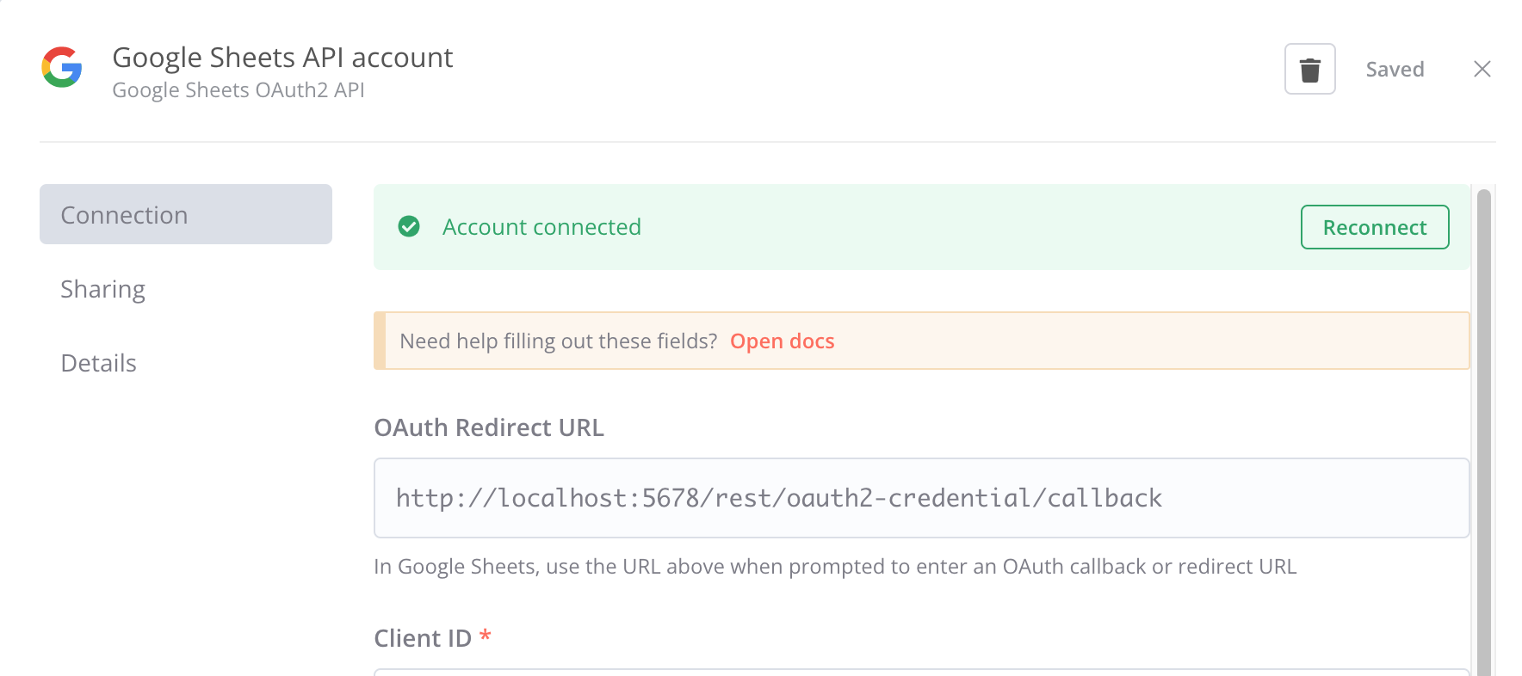Close the credential dialog with X
The width and height of the screenshot is (1522, 676).
pos(1482,69)
